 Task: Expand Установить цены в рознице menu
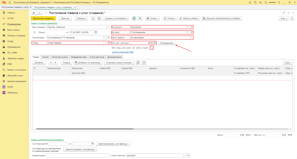[119, 62]
